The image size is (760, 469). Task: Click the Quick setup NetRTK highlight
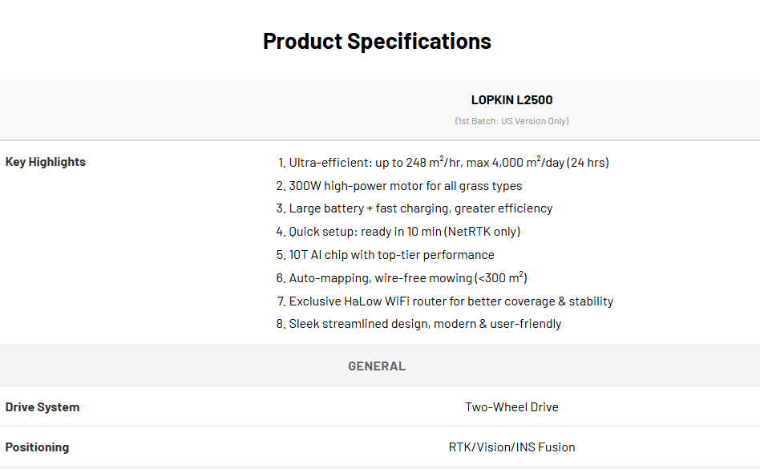tap(405, 232)
